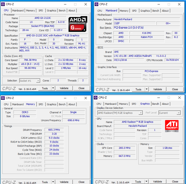This screenshot has width=186, height=184.
Task: Click the BIOS Date value 05/11/2016
Action: pos(128,60)
